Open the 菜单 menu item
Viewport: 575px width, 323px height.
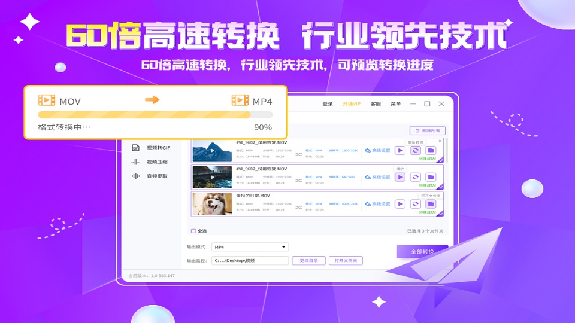coord(396,104)
